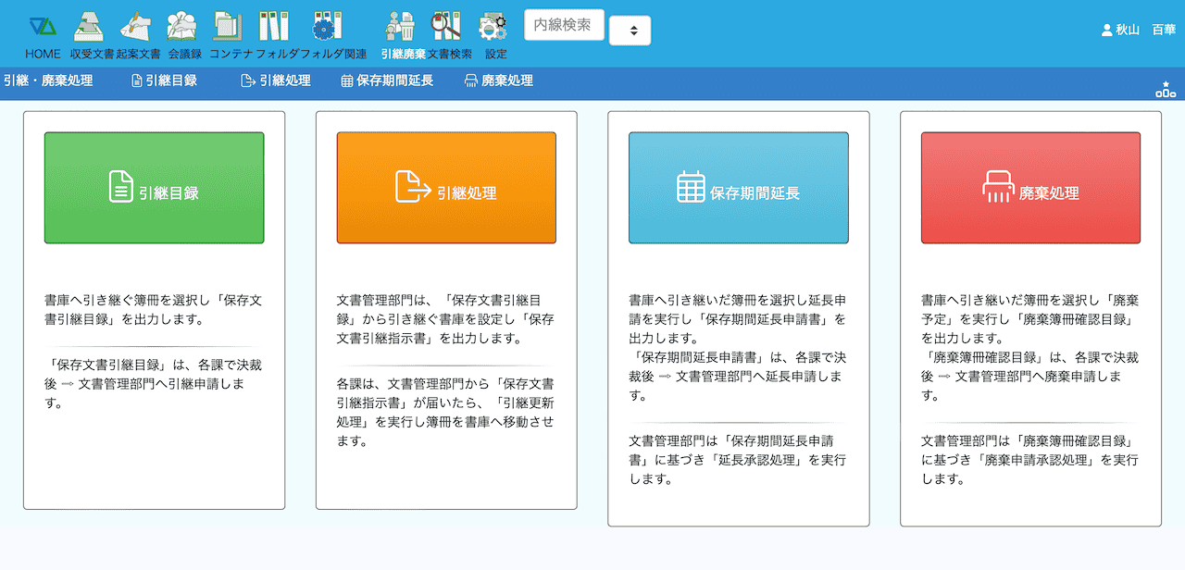Select 引継目録 in the submenu bar
The width and height of the screenshot is (1185, 570).
164,81
